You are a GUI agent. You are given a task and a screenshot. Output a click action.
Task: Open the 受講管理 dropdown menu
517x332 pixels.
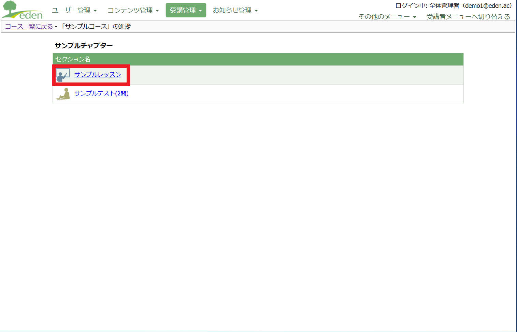coord(186,10)
